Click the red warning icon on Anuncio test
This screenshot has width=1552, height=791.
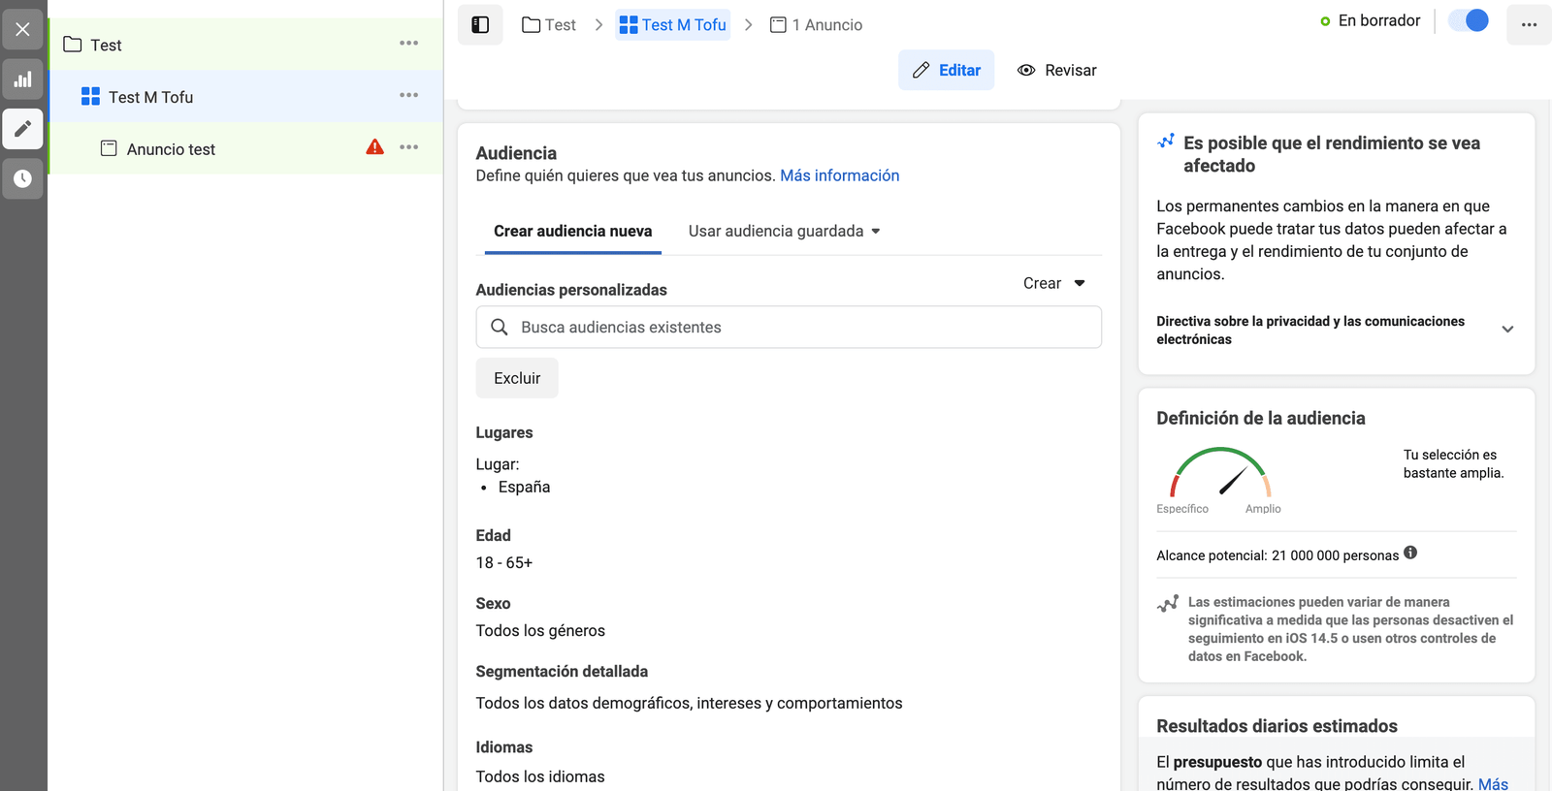374,147
